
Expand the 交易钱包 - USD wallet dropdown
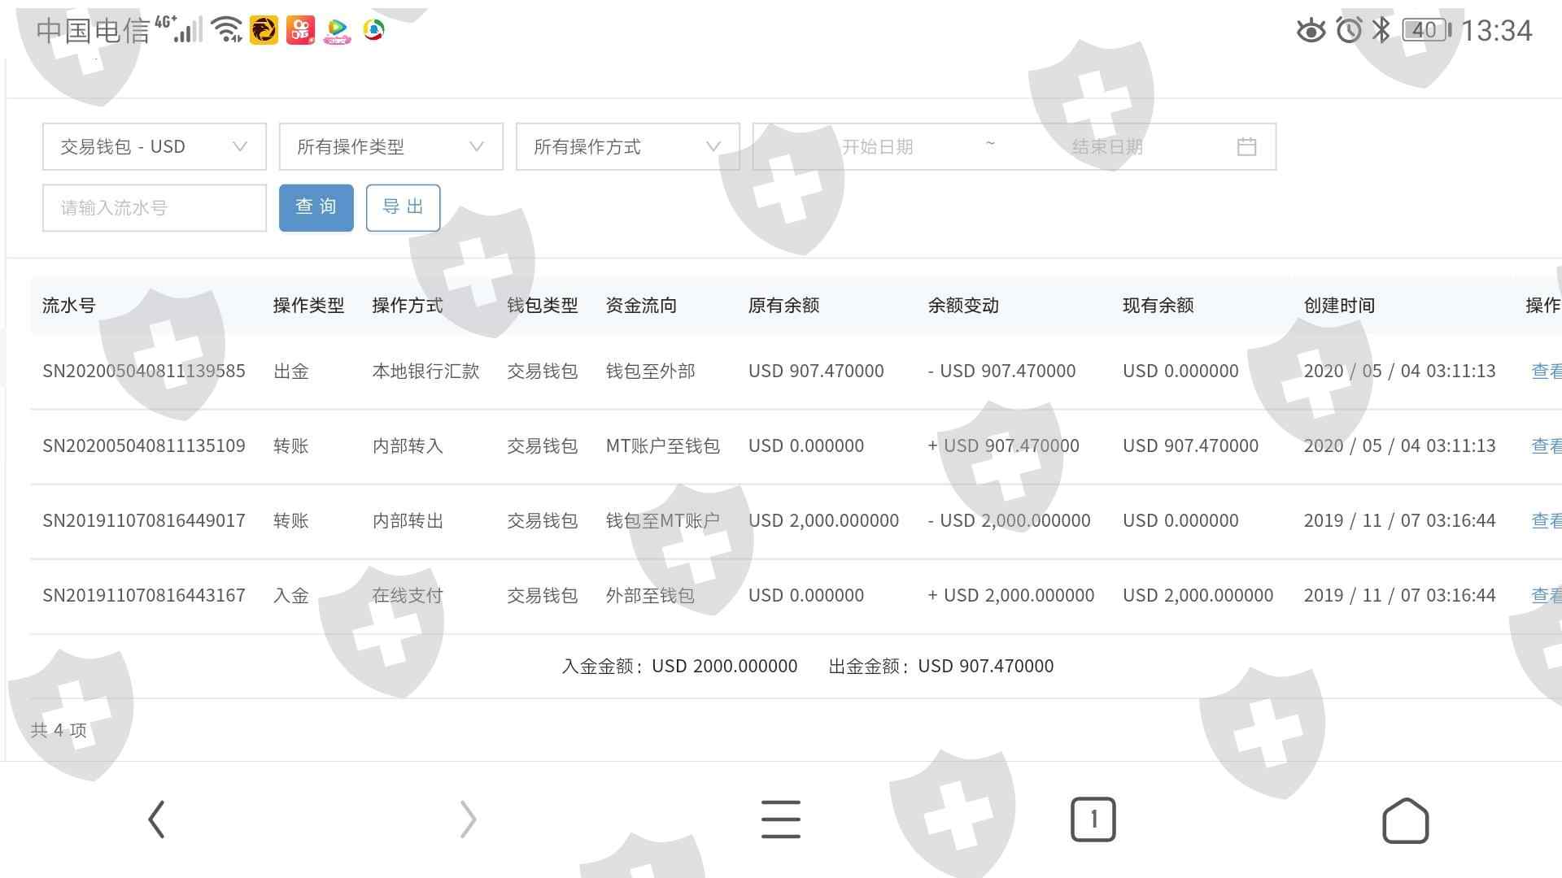[x=154, y=146]
